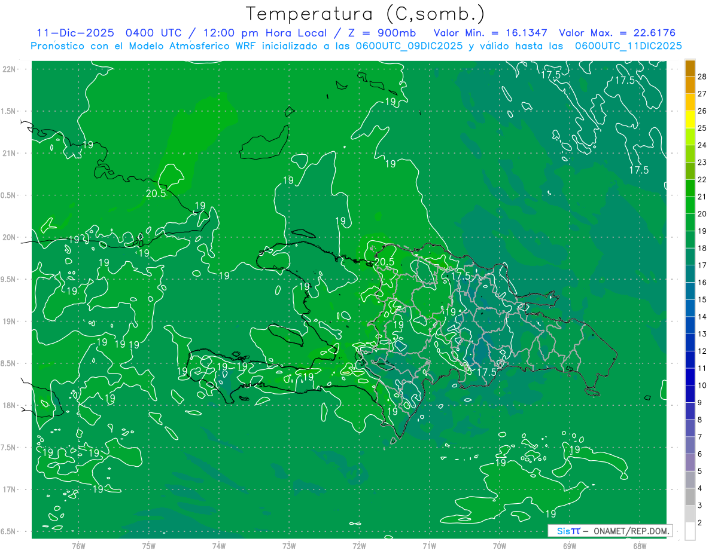Screen dimensions: 718x554
Task: Click the '17N' latitude axis label
Action: point(9,489)
